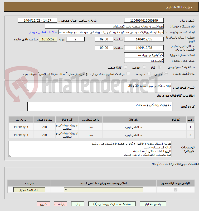Click the remaining days field showing 2
Screen dimensions: 199x211
[75, 39]
